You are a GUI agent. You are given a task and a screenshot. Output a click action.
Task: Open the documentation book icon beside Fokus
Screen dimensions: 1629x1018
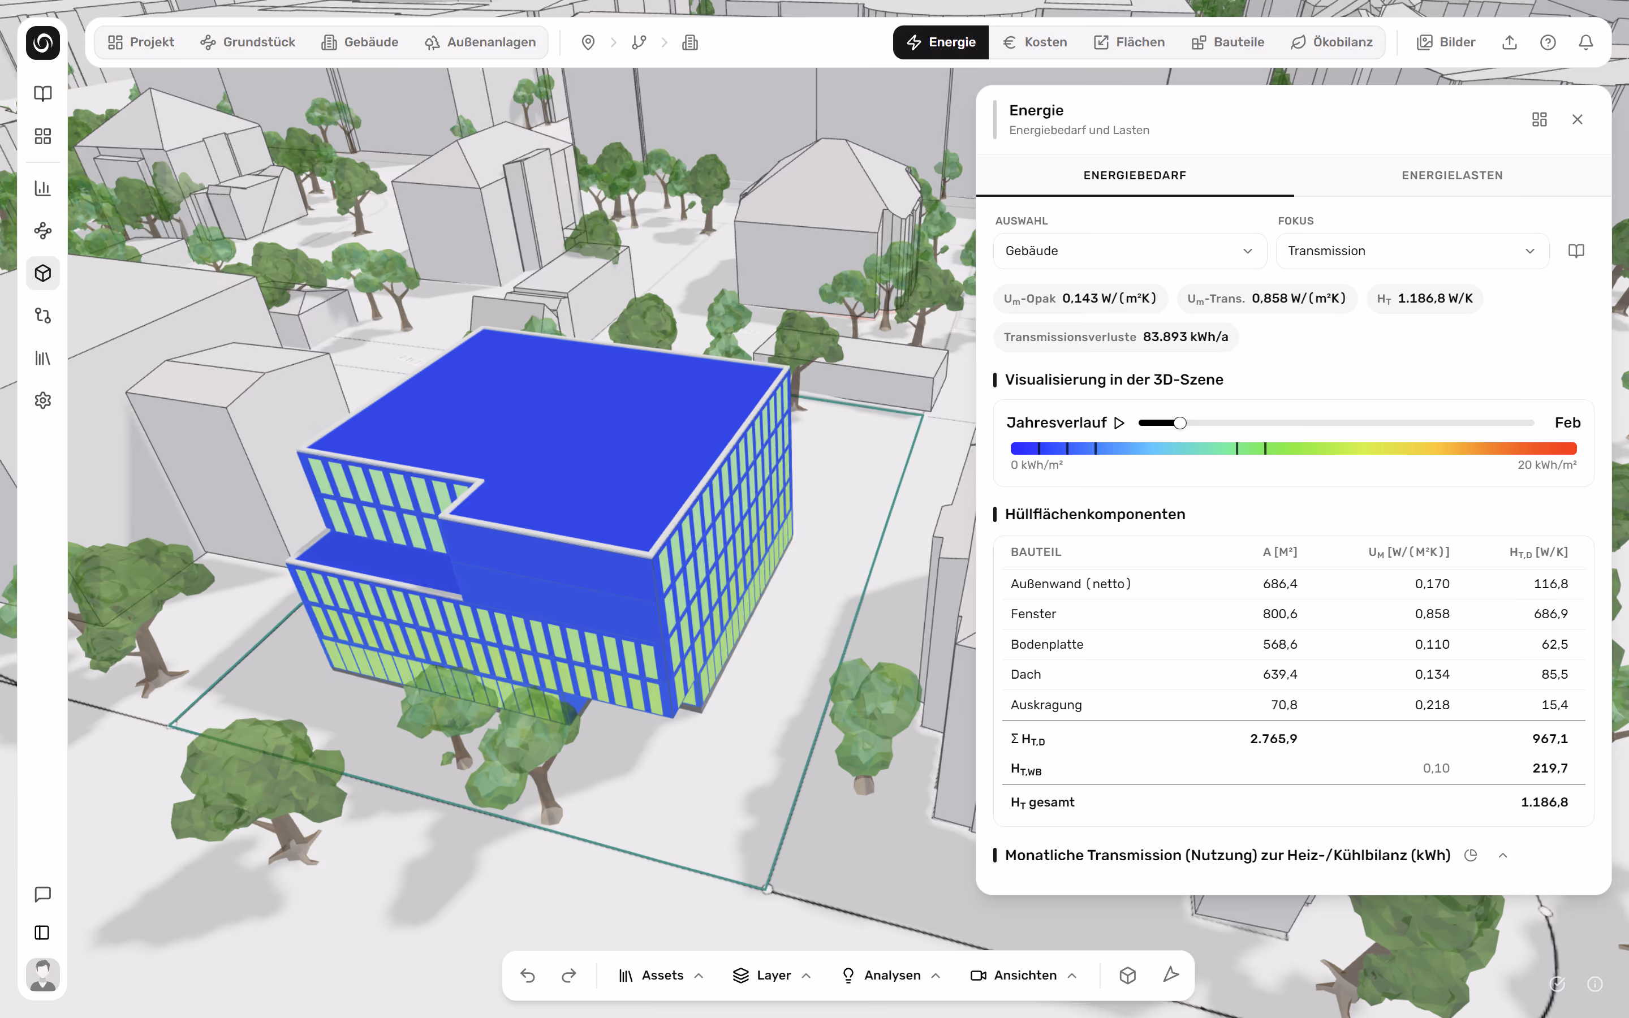(x=1576, y=251)
